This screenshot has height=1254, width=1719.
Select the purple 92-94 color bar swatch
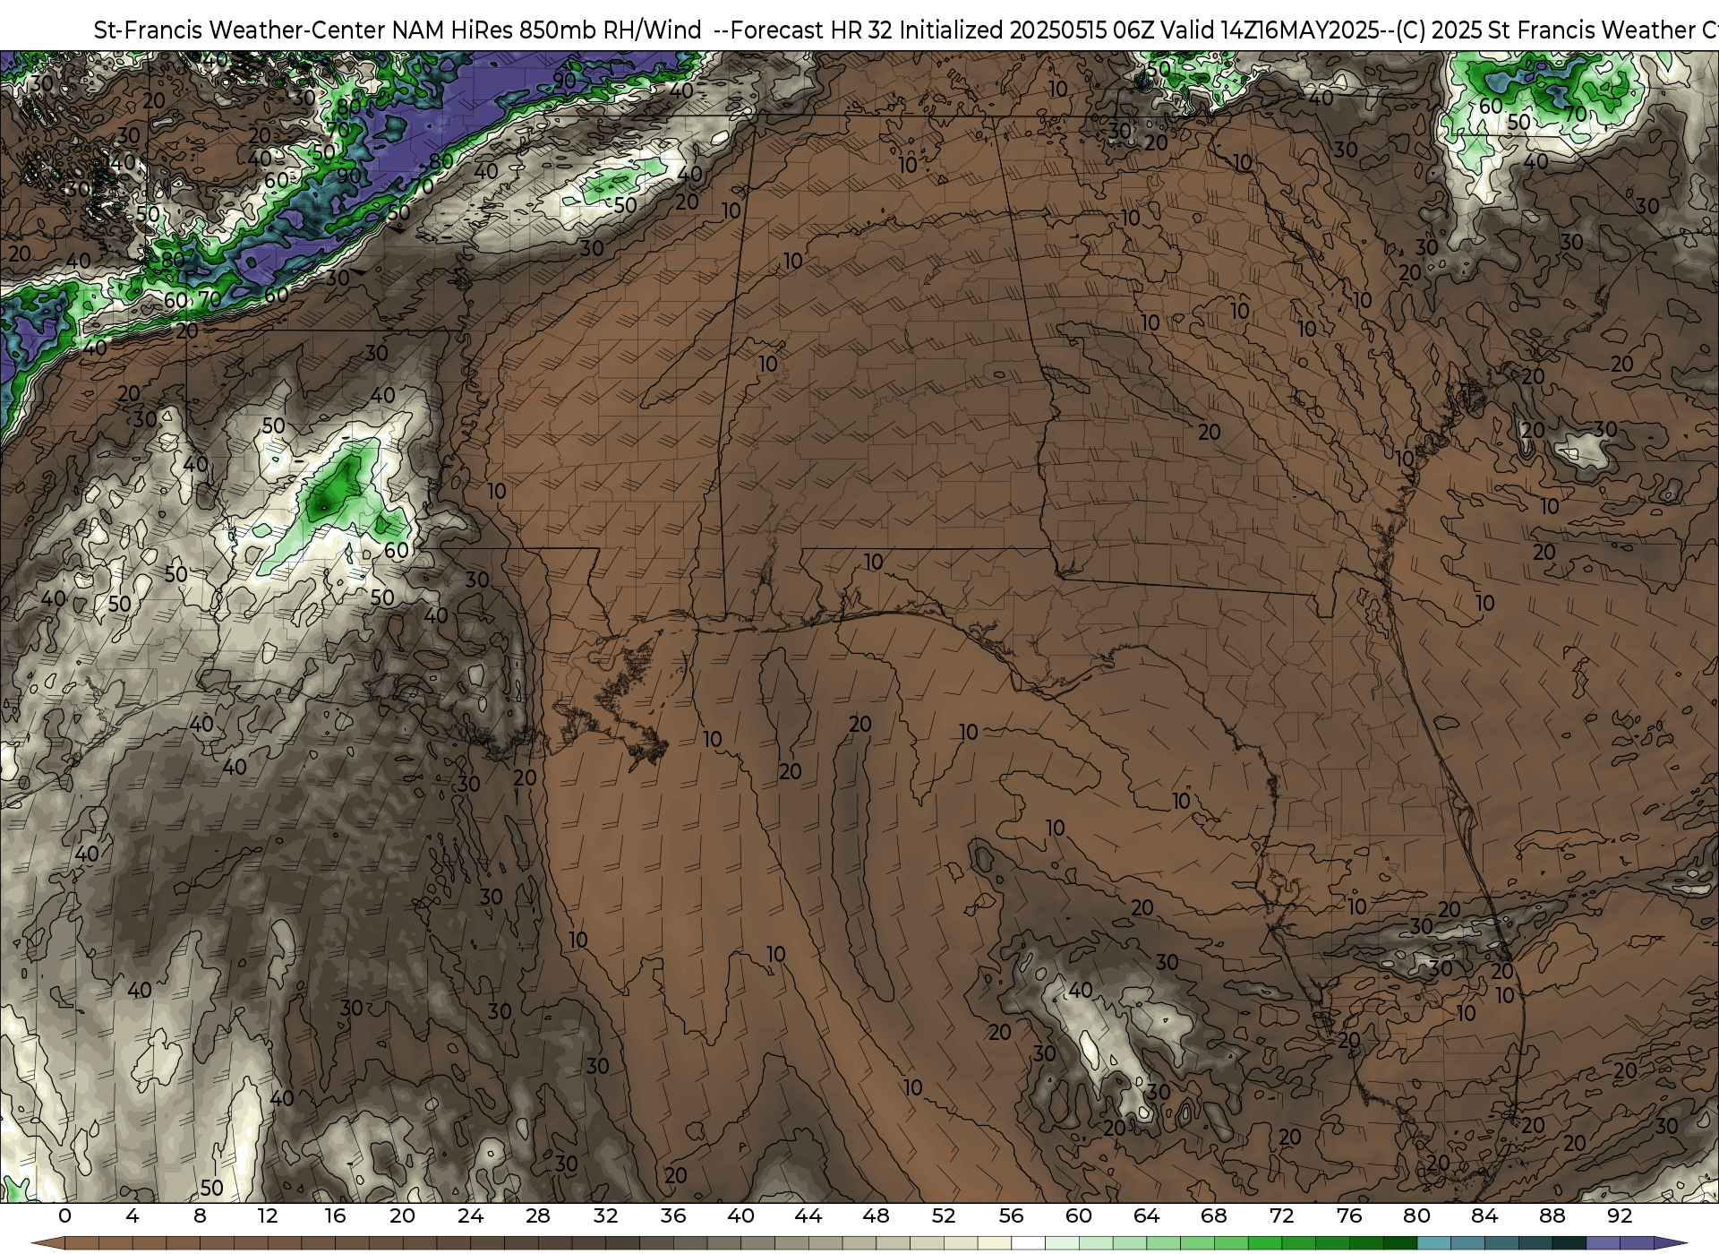1636,1243
